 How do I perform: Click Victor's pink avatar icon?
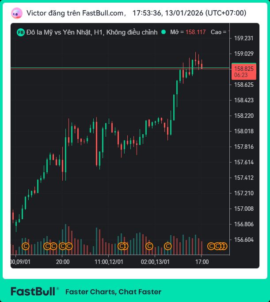click(x=17, y=13)
